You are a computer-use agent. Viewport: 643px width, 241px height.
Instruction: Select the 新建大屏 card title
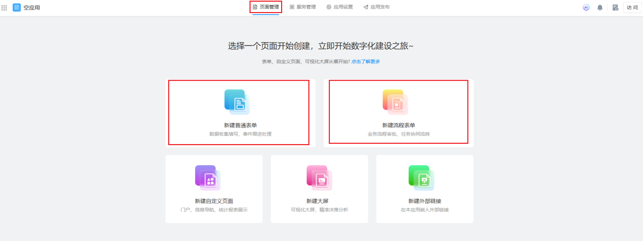click(x=317, y=201)
